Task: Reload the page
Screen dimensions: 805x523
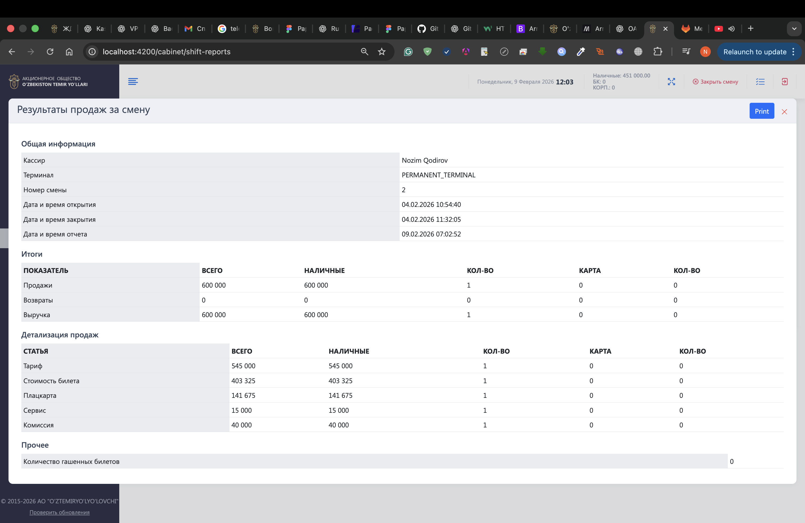Action: click(x=50, y=52)
